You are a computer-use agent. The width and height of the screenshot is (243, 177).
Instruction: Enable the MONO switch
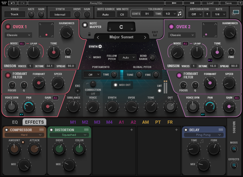90,57
